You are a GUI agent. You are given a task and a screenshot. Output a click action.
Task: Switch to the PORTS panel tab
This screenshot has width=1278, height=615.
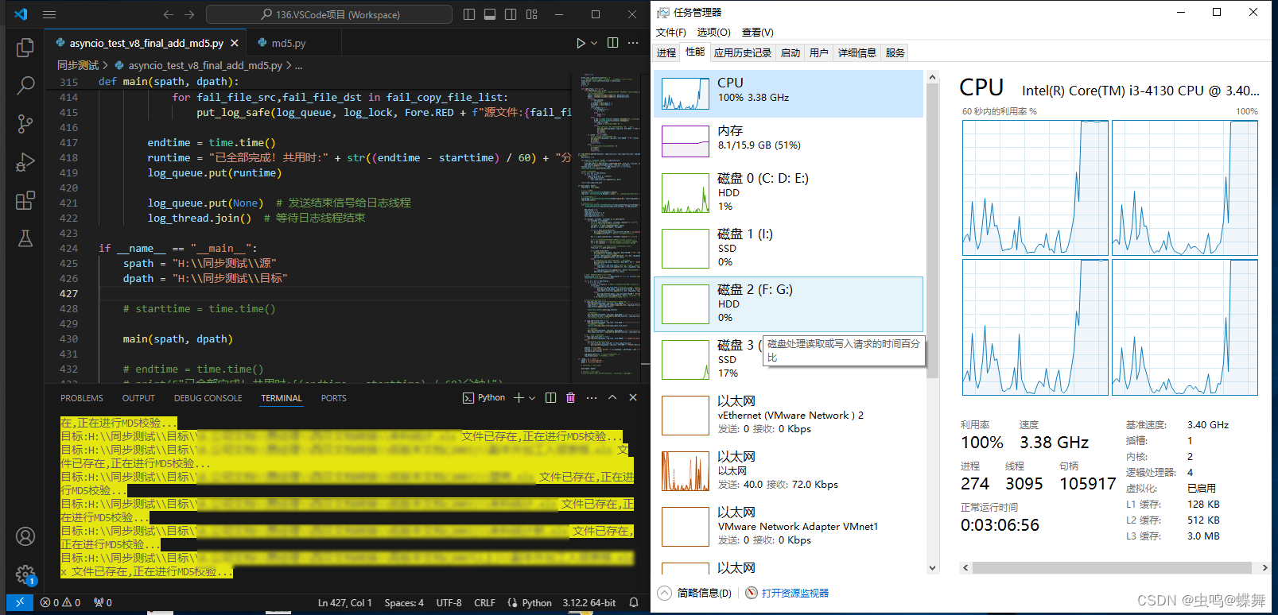[x=334, y=398]
